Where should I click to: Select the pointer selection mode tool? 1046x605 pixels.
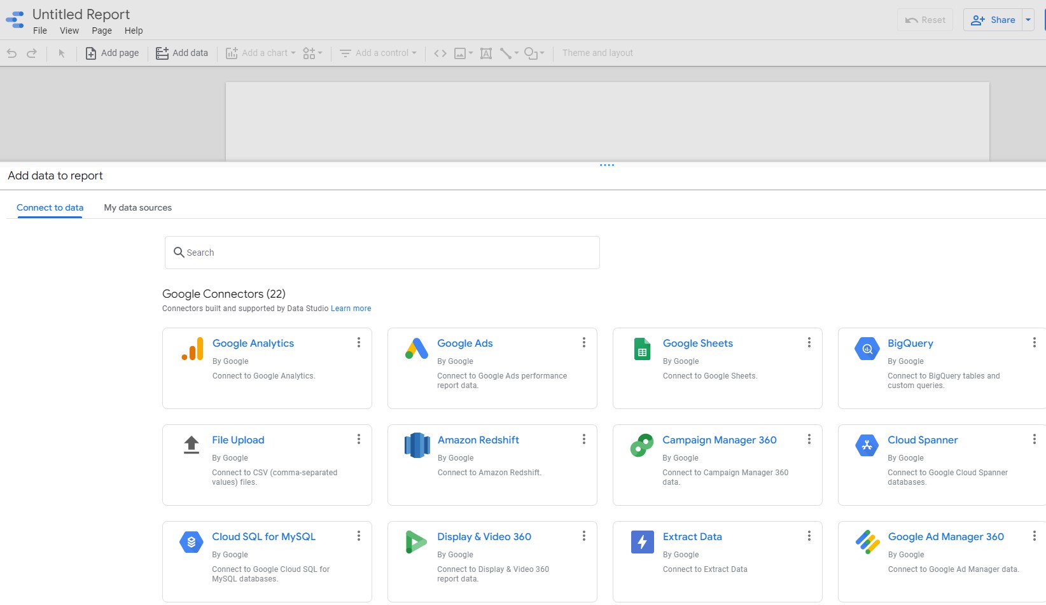[x=62, y=53]
